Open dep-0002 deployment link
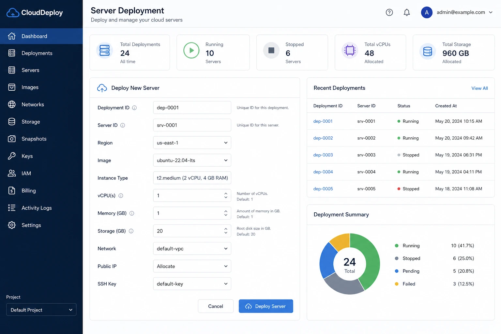 pos(323,138)
